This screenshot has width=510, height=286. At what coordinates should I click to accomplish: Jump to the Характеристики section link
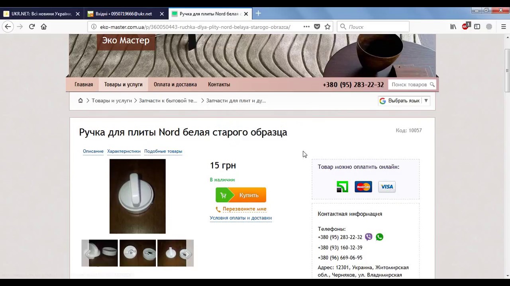pos(124,151)
